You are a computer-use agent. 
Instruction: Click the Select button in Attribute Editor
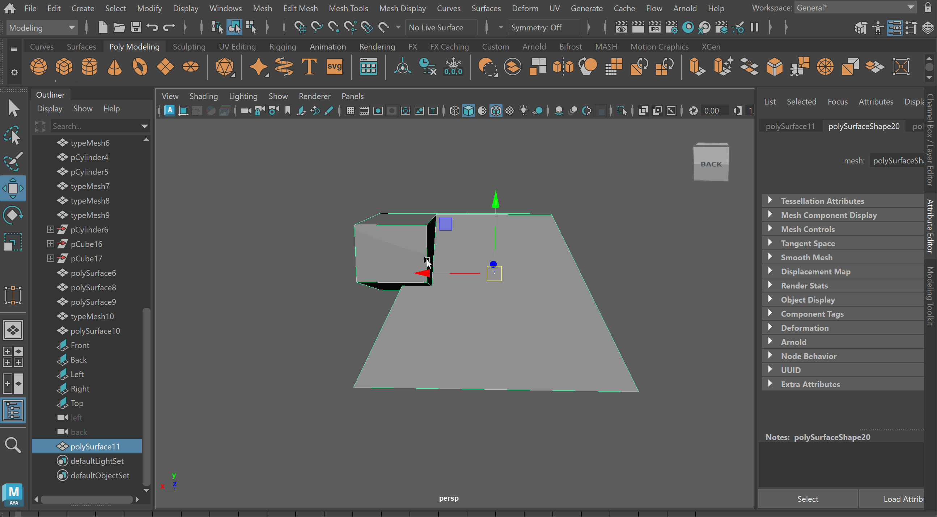[807, 499]
